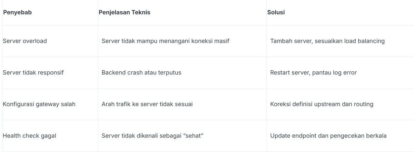This screenshot has height=152, width=414.
Task: Click the word "sehat" in quotes
Action: coord(193,136)
